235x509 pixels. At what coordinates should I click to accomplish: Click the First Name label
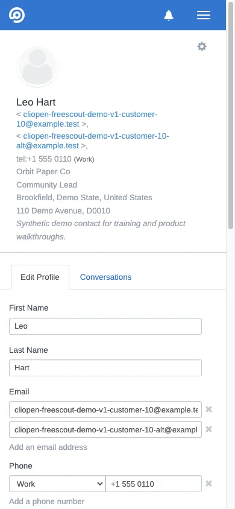pyautogui.click(x=28, y=308)
